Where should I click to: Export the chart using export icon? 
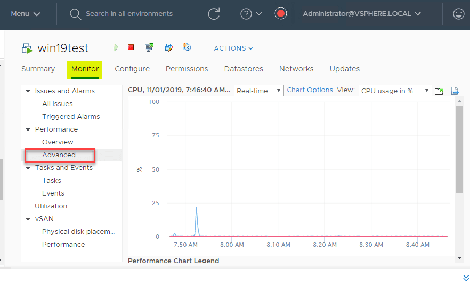tap(455, 91)
